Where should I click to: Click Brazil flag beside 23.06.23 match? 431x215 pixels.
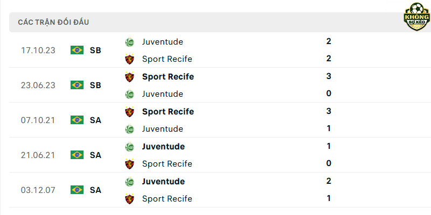(77, 85)
